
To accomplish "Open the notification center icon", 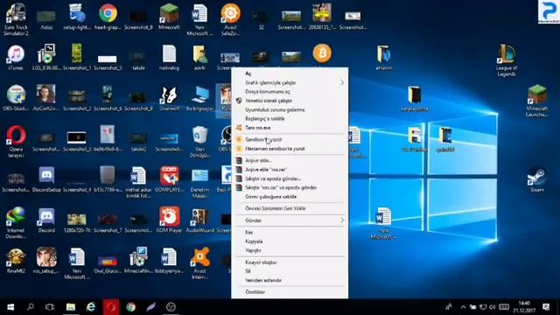I will click(546, 307).
